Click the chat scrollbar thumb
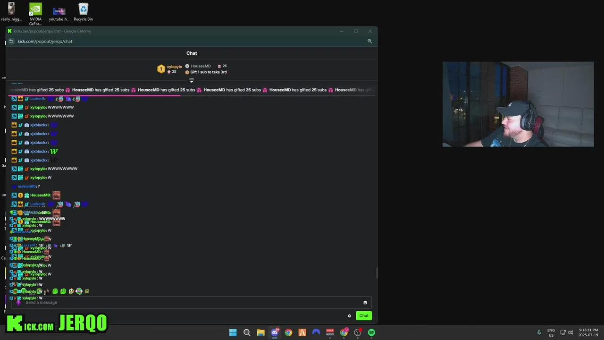The image size is (604, 340). pos(377,273)
